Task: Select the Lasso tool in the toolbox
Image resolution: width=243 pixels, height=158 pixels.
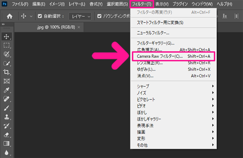Action: click(x=6, y=54)
